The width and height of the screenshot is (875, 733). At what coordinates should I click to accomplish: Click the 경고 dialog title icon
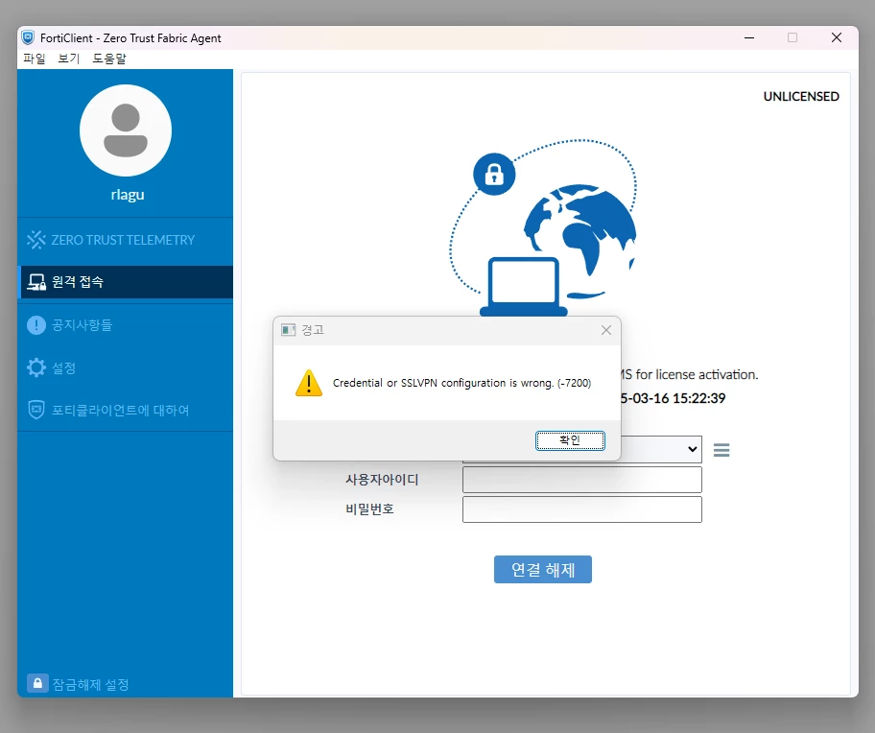pos(288,330)
